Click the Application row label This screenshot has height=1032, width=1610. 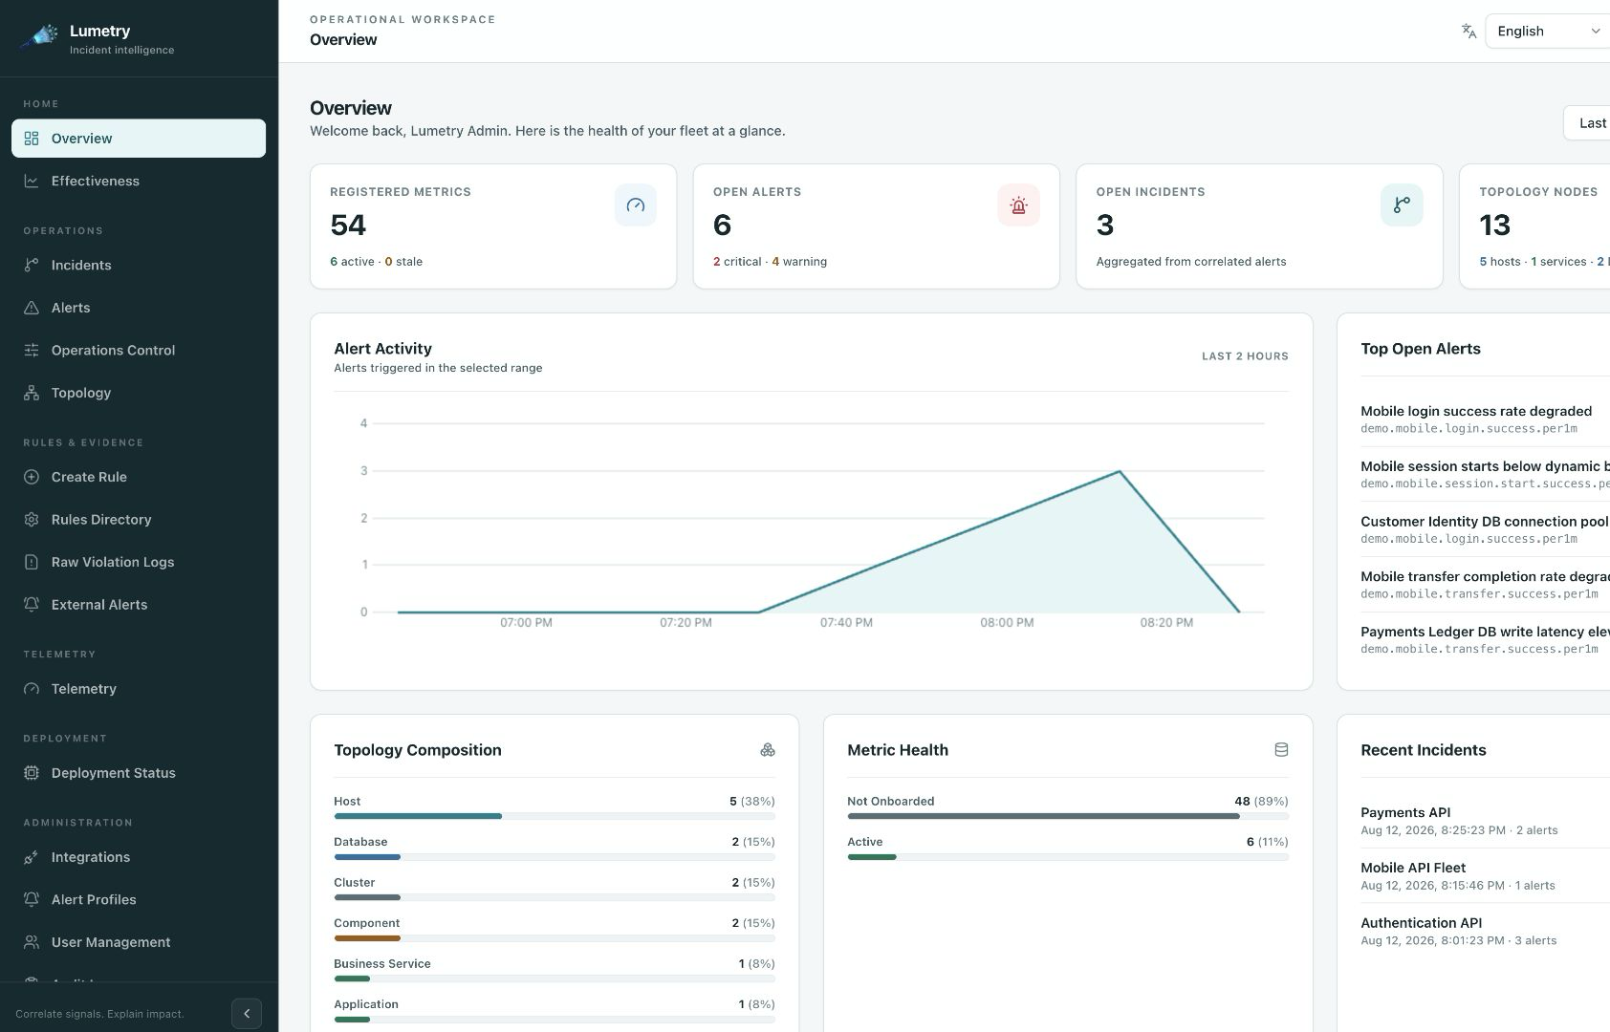pyautogui.click(x=366, y=1004)
